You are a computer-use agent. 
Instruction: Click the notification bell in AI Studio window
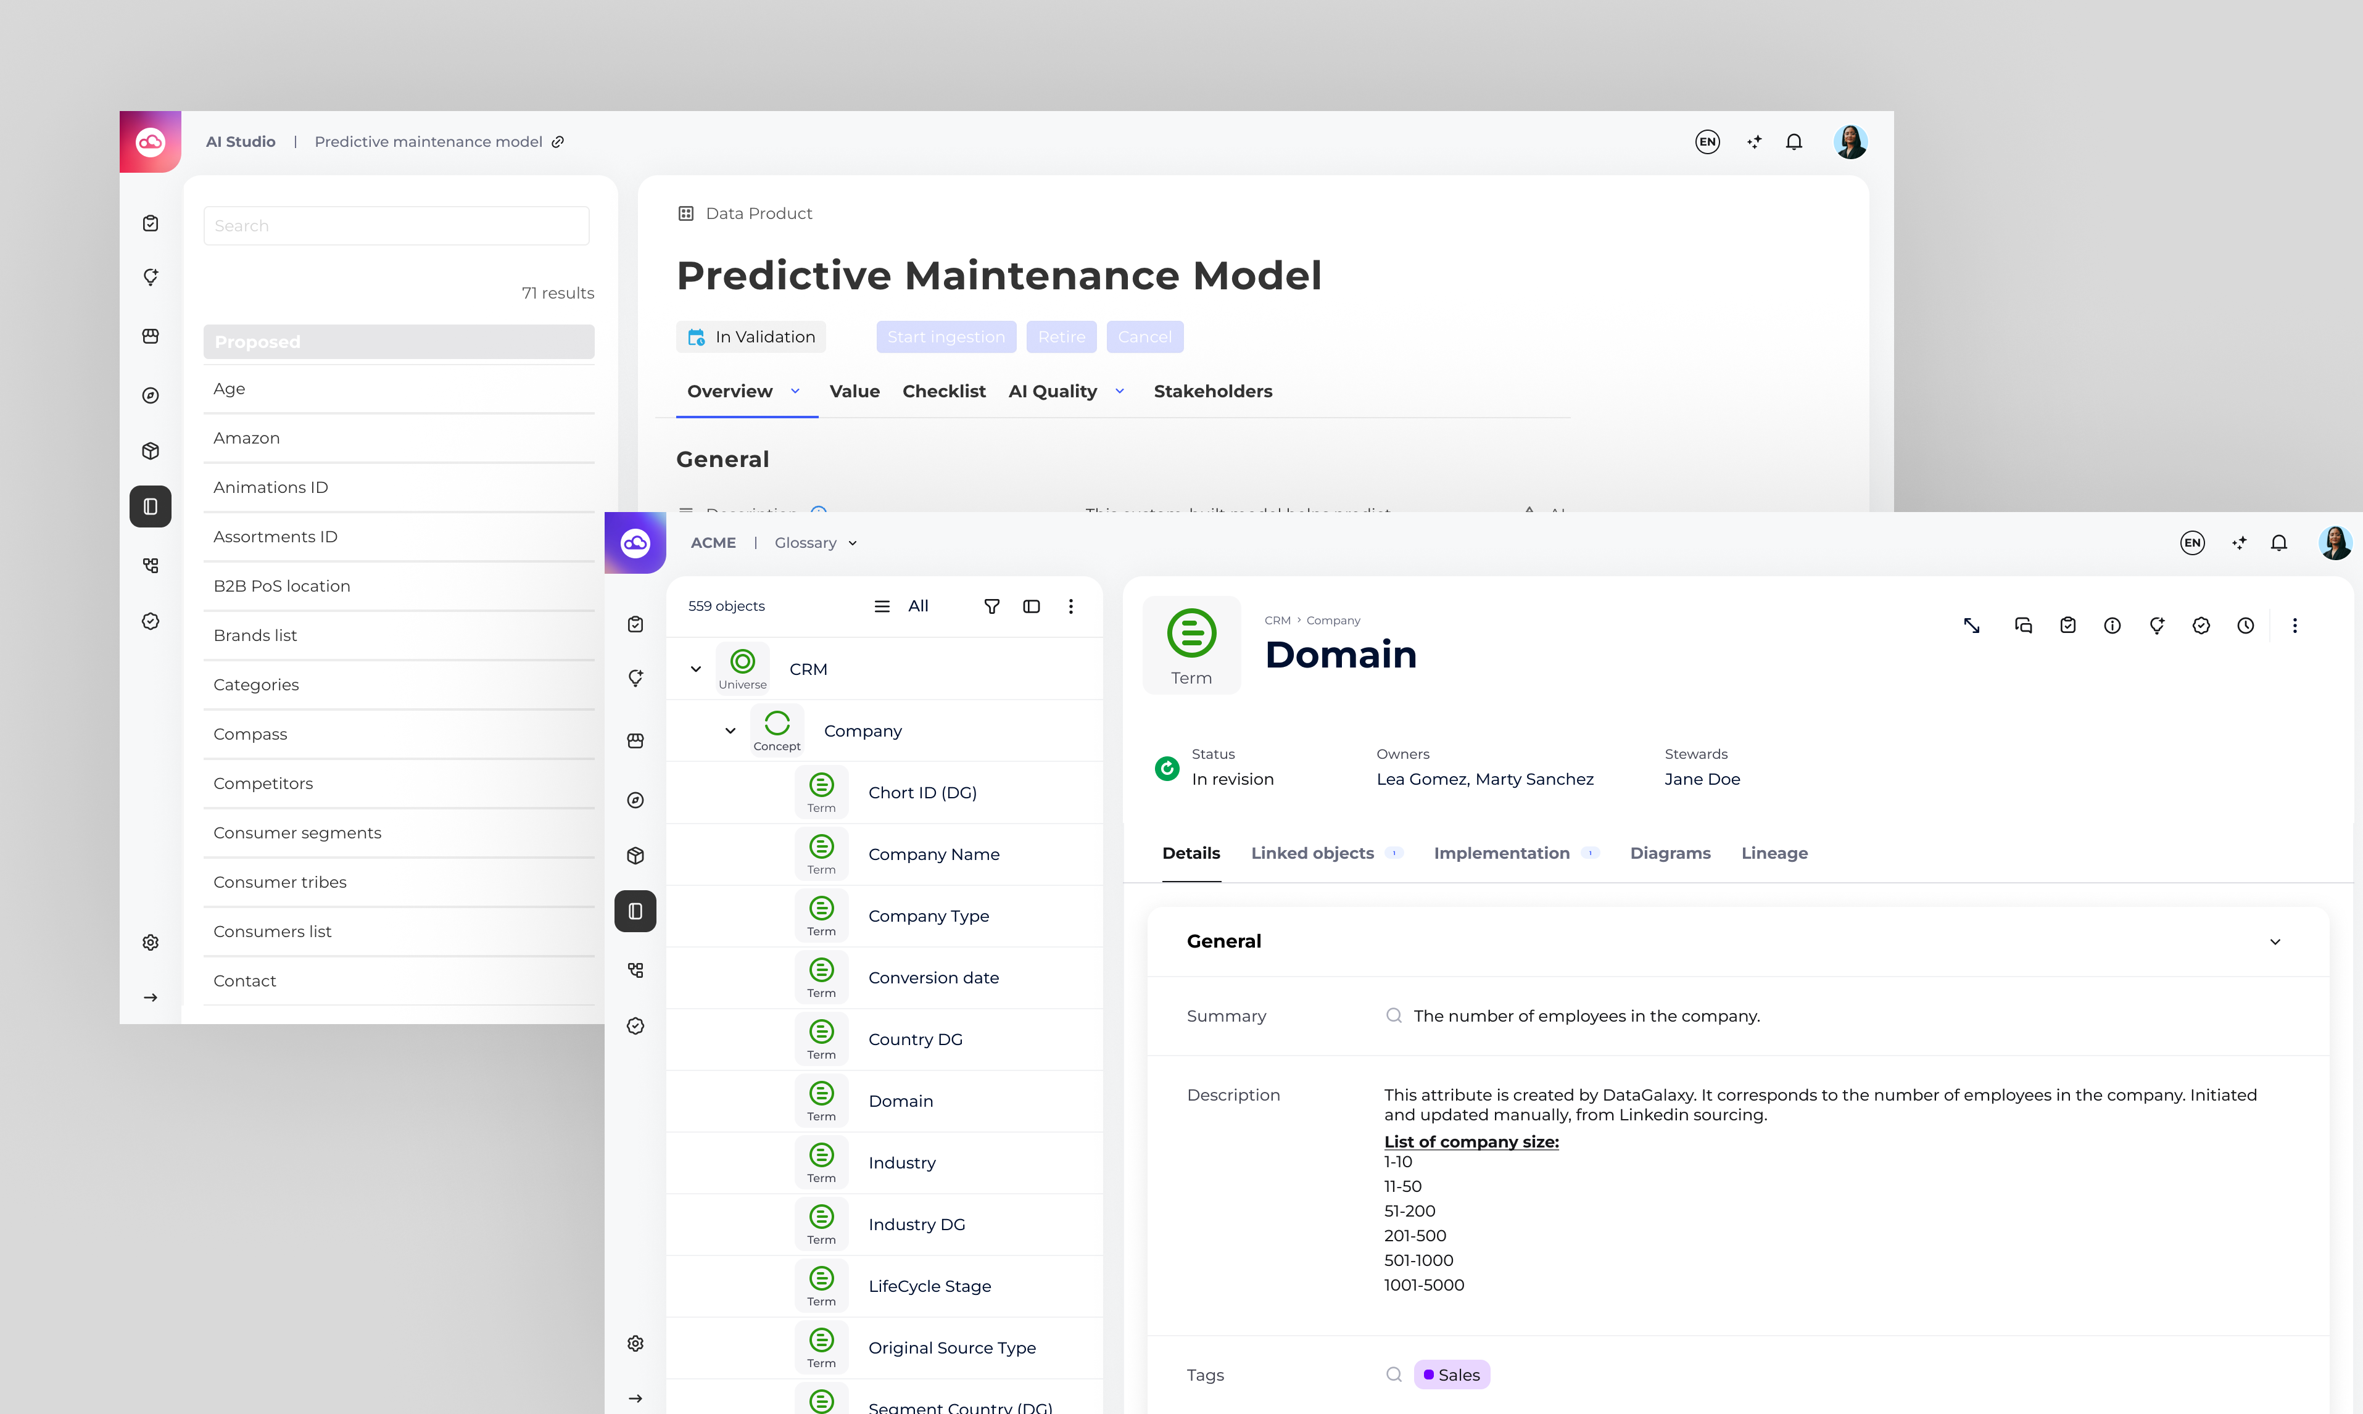1794,142
